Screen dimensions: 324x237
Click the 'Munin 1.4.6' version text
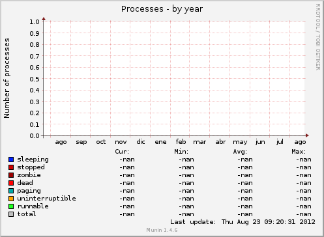click(x=162, y=230)
